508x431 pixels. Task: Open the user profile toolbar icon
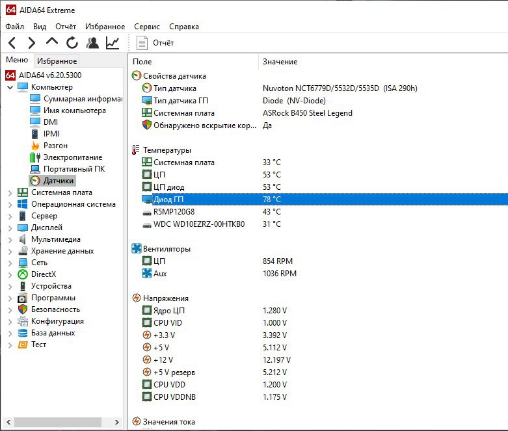pyautogui.click(x=92, y=43)
